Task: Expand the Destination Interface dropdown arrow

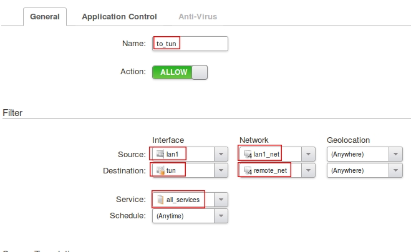Action: 221,170
